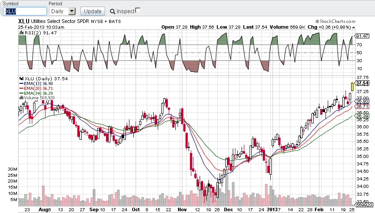This screenshot has width=375, height=213.
Task: Click the 36.71 EMA price tag on axis
Action: 362,107
